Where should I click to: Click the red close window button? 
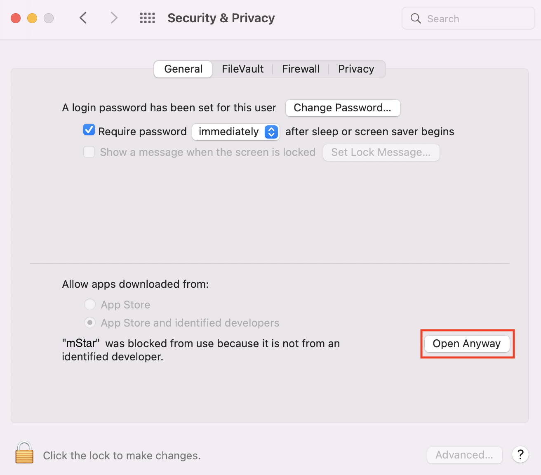click(x=16, y=18)
